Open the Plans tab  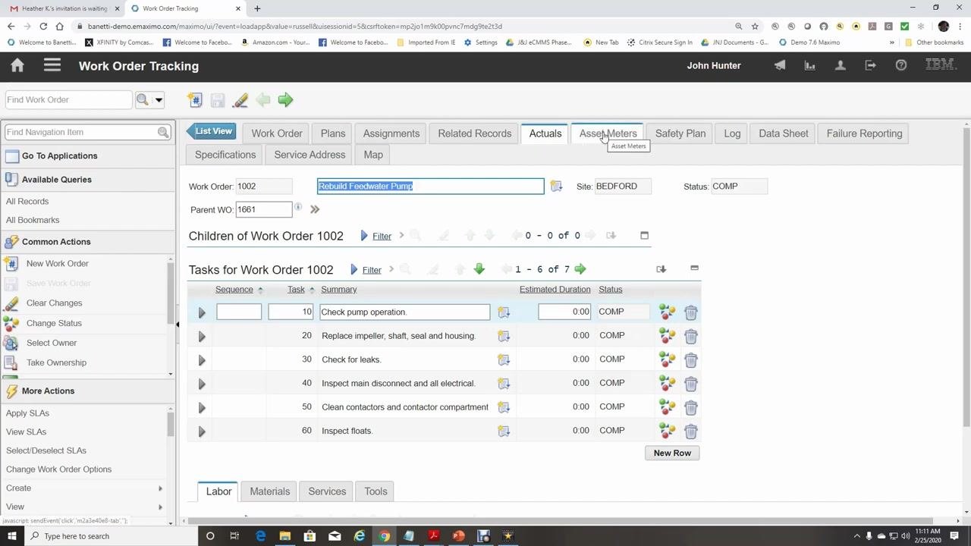point(333,133)
